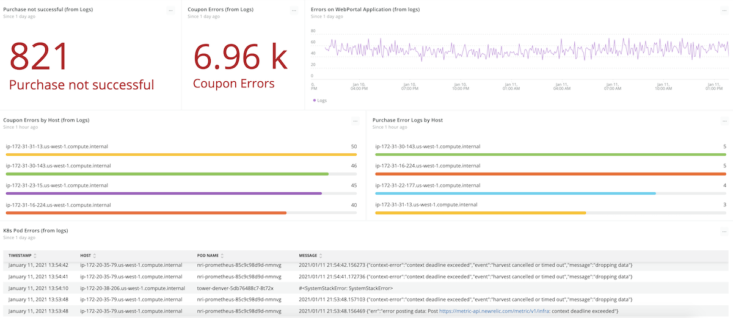The height and width of the screenshot is (318, 733).
Task: Open options menu for Purchase not successful widget
Action: tap(170, 10)
